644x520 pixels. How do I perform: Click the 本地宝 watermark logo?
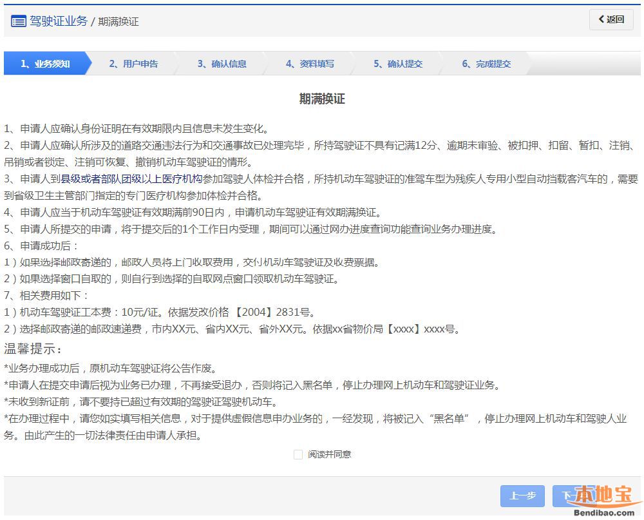[606, 496]
